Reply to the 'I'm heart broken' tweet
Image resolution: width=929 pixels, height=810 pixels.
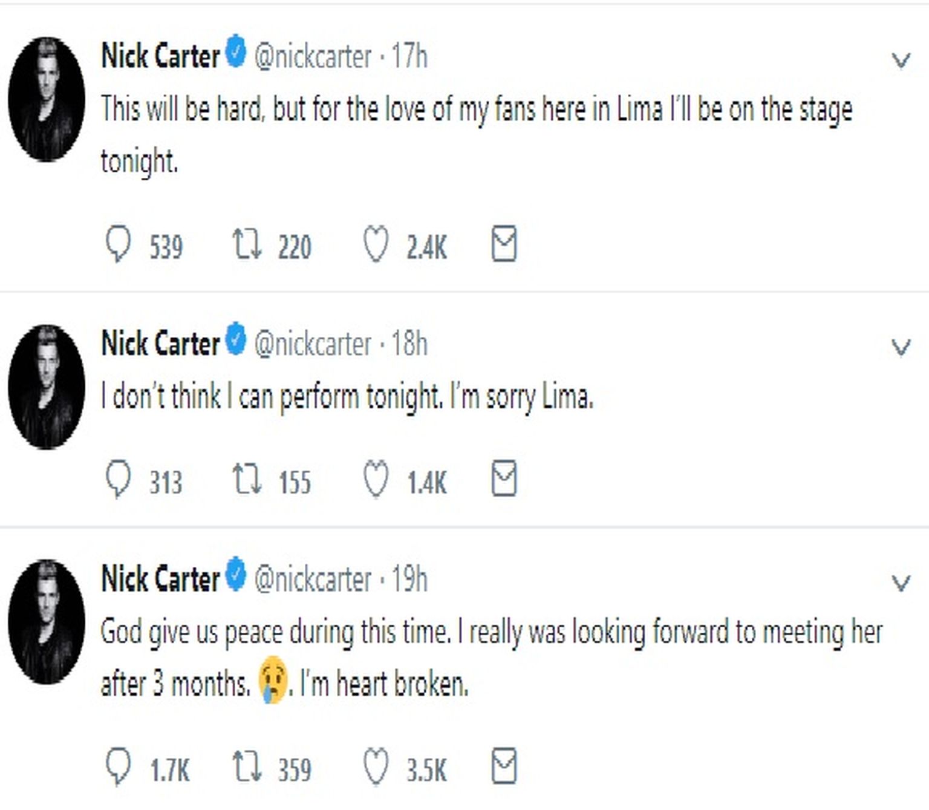(x=118, y=768)
